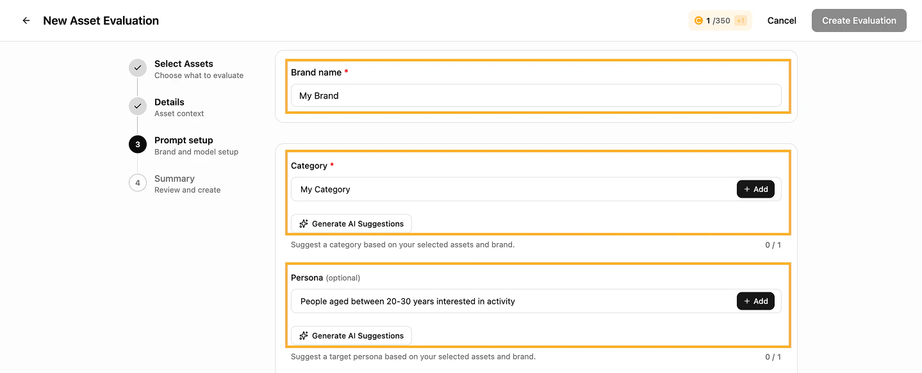Click the sparkle icon in Persona AI suggestions
This screenshot has width=922, height=373.
tap(304, 336)
